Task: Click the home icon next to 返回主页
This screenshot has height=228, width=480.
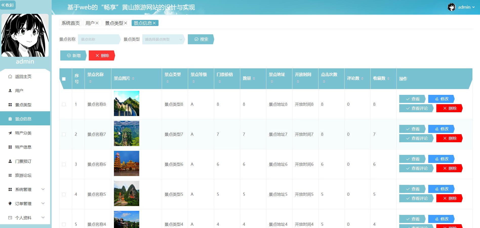Action: point(10,76)
